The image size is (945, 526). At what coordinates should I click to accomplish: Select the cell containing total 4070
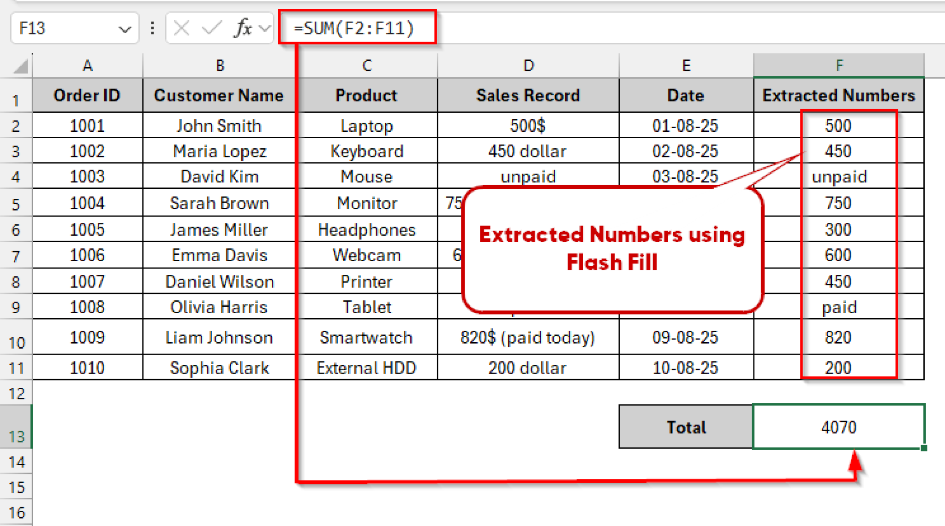click(838, 427)
